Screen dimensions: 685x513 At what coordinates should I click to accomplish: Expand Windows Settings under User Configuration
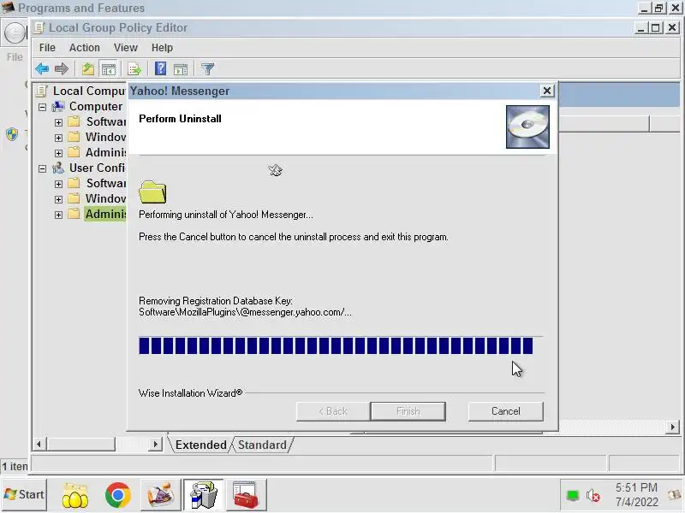[x=58, y=199]
